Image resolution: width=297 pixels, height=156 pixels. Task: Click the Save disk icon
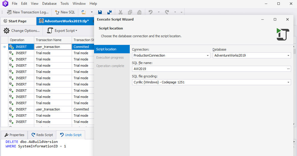(x=100, y=12)
